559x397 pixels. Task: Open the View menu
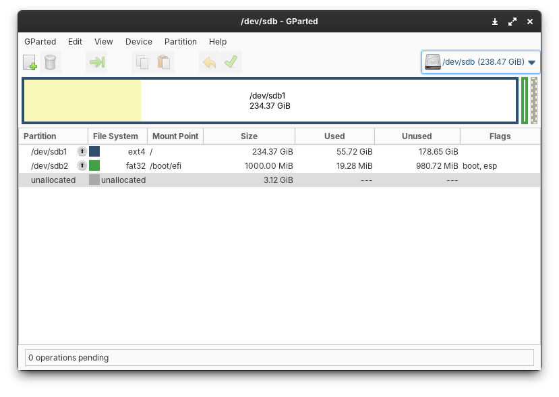[x=103, y=42]
